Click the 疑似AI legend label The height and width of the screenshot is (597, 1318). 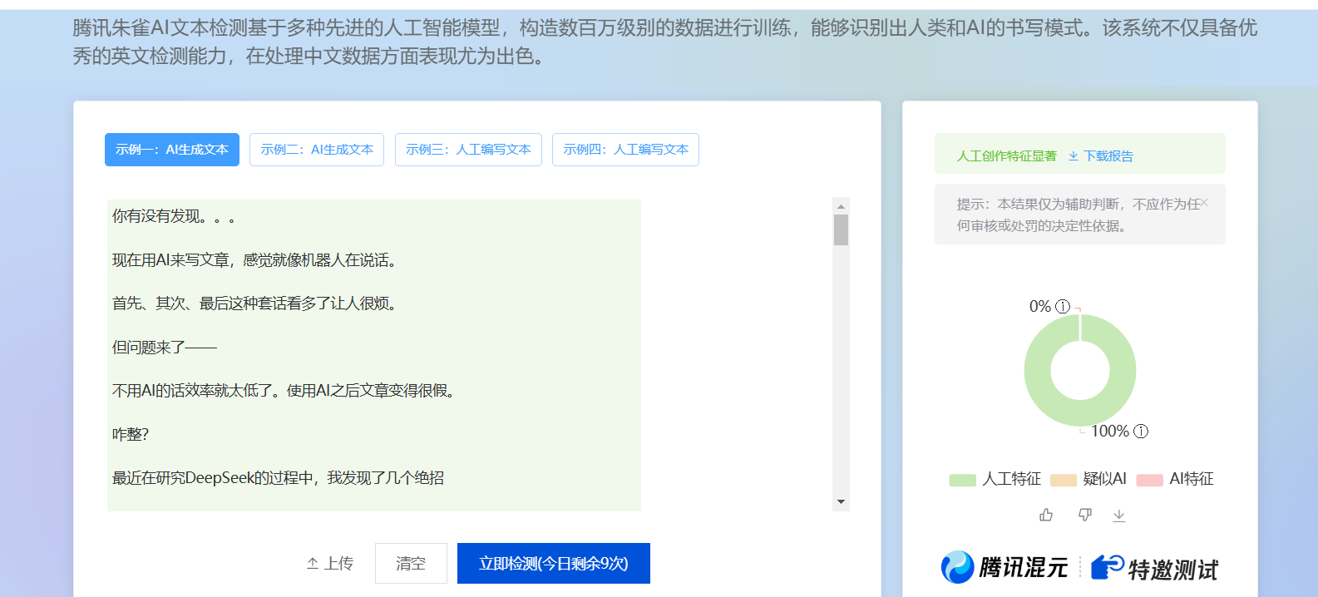click(1104, 479)
